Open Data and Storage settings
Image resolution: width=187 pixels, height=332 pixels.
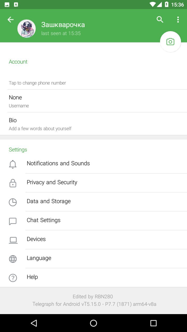coord(49,201)
